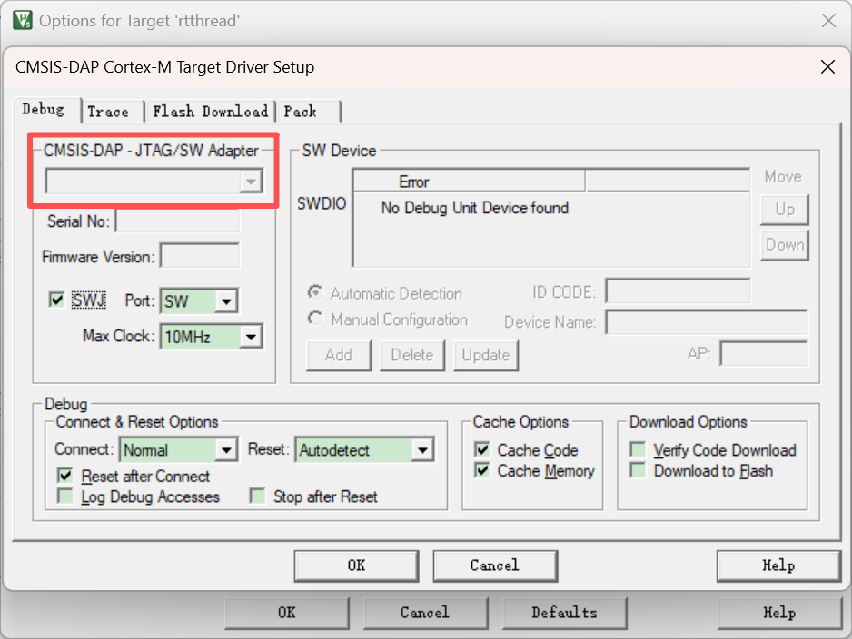Viewport: 852px width, 639px height.
Task: Click the Serial No input field
Action: (x=178, y=221)
